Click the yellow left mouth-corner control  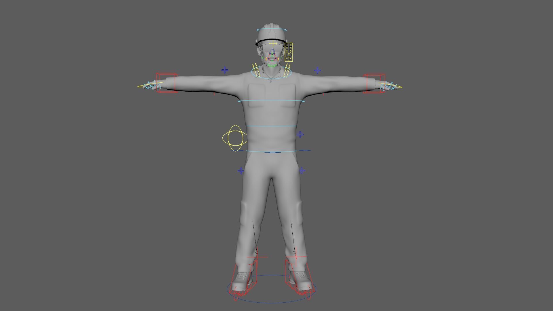266,59
